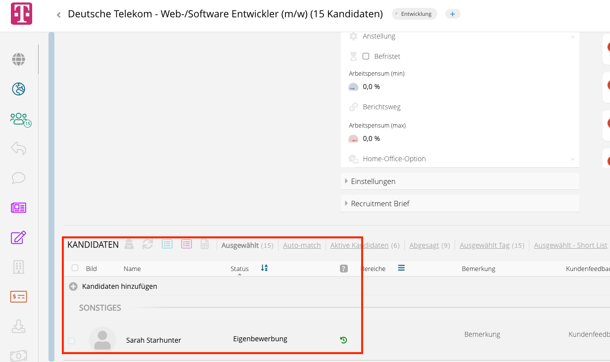The image size is (610, 362).
Task: Click the SONSTIGES group heading
Action: pyautogui.click(x=100, y=308)
